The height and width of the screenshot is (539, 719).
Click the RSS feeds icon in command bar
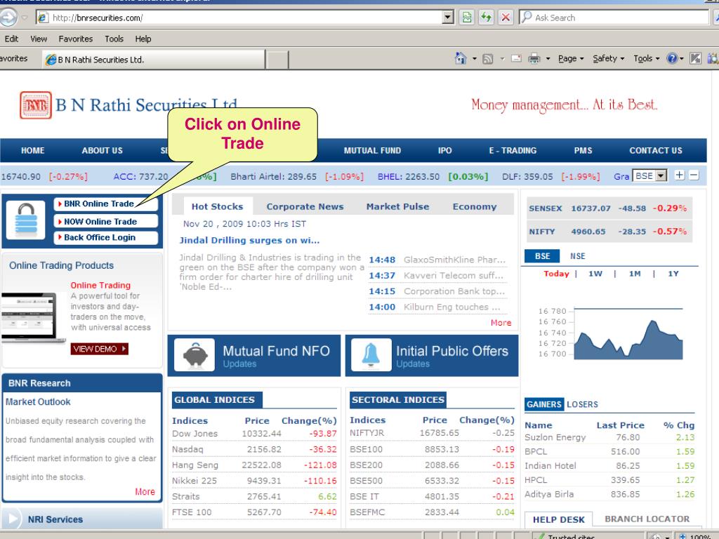pyautogui.click(x=487, y=59)
